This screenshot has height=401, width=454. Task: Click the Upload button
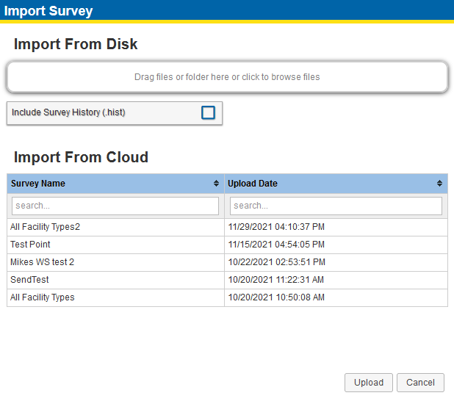(x=369, y=383)
